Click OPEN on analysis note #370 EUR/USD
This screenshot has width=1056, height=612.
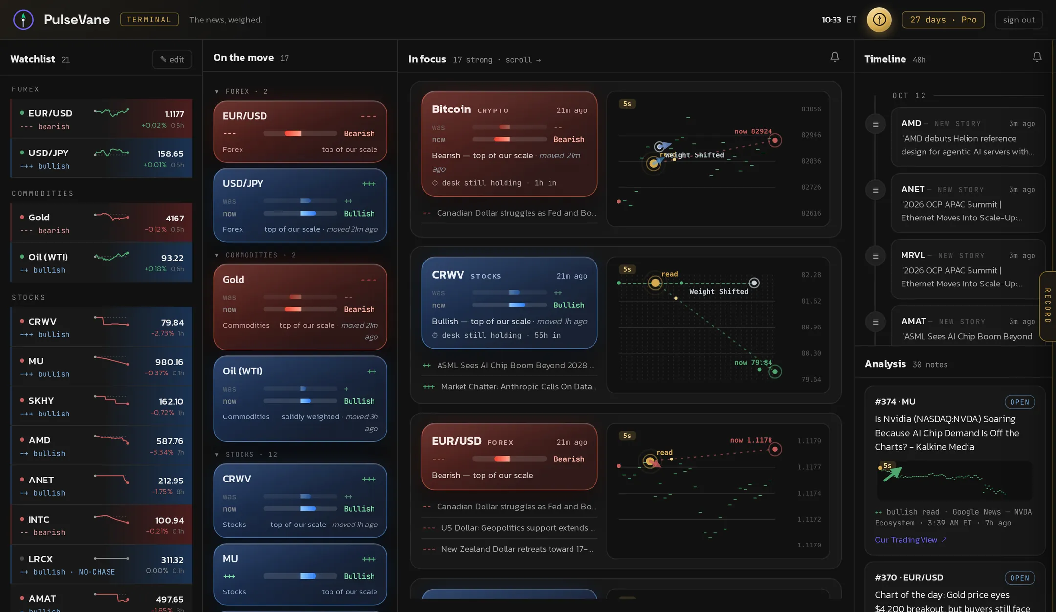tap(1019, 578)
